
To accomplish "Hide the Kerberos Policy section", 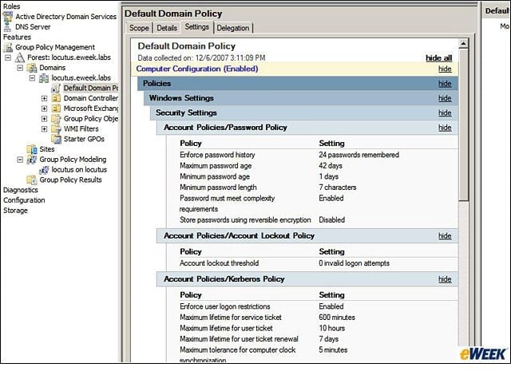I will tap(445, 279).
